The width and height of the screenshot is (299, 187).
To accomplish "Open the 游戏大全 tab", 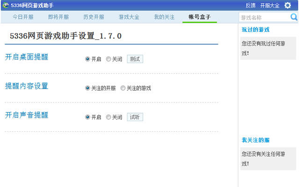I will click(x=129, y=17).
